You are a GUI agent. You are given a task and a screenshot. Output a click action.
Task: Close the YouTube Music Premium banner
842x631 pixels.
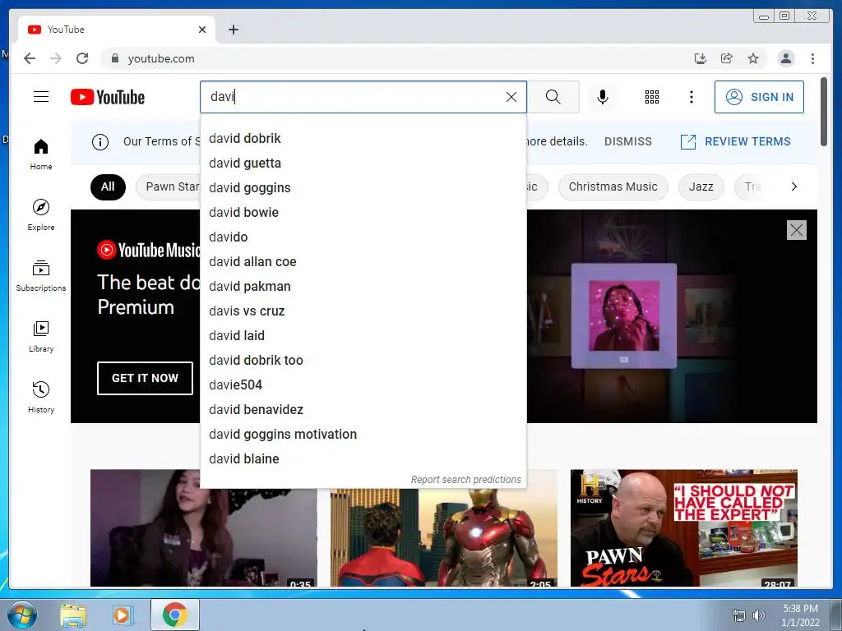click(x=796, y=230)
